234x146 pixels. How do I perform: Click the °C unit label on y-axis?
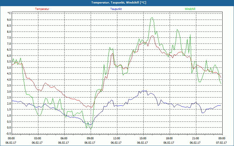pyautogui.click(x=9, y=13)
